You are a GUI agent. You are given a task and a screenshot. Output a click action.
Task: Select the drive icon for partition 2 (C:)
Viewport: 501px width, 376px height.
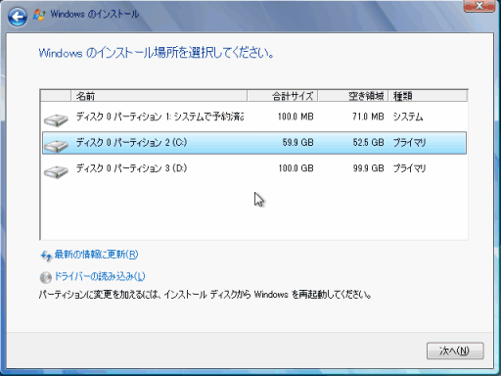[56, 146]
